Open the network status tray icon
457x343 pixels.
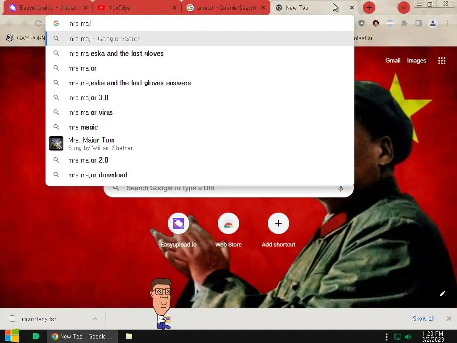[x=398, y=337]
